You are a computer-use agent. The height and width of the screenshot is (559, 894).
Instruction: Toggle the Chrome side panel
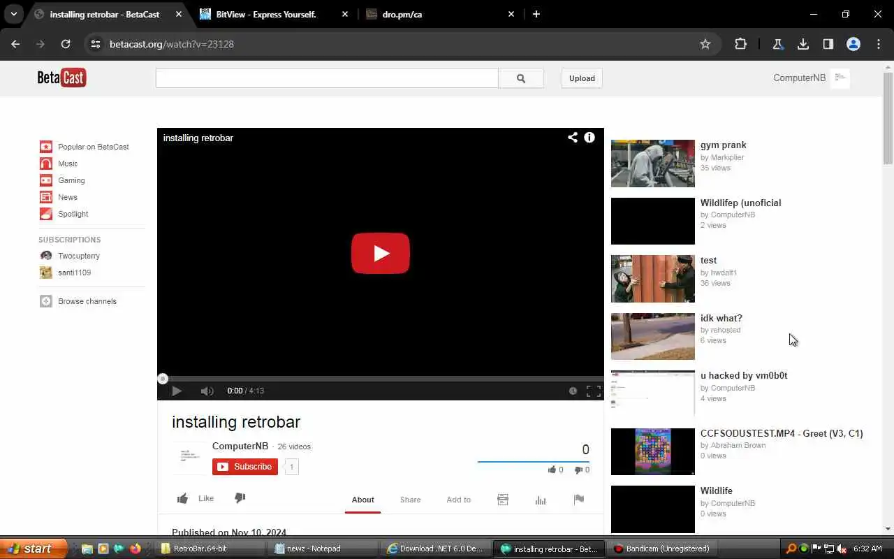pyautogui.click(x=828, y=44)
